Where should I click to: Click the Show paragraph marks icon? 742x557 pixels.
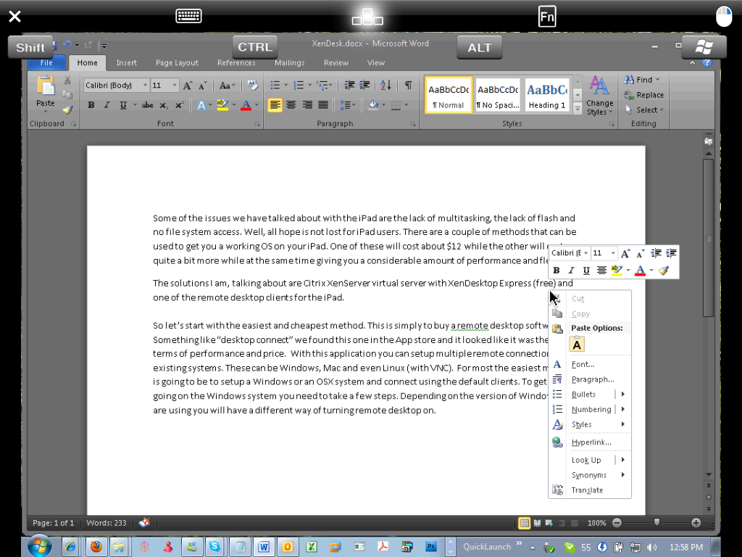pos(408,86)
